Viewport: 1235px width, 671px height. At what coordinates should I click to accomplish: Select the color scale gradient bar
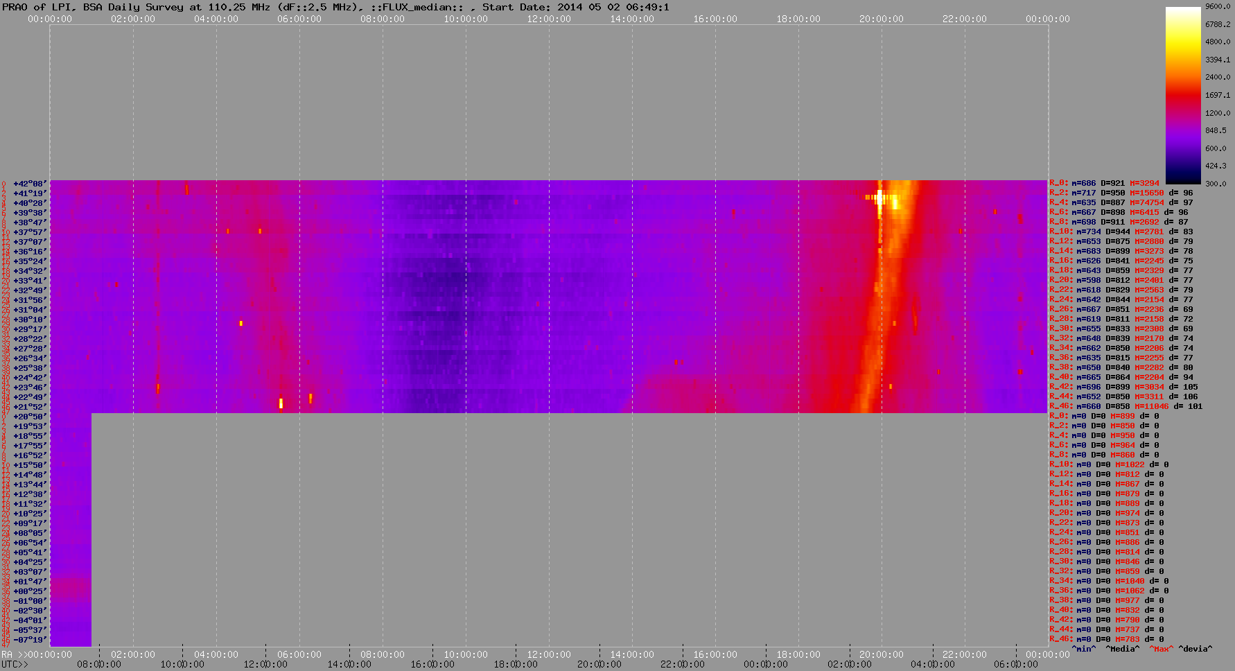1183,95
